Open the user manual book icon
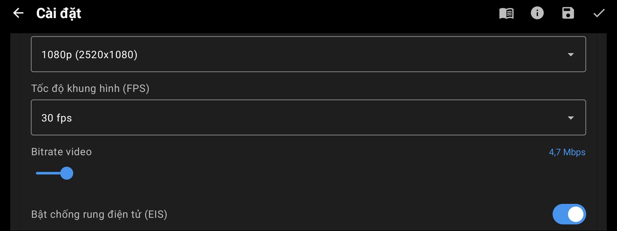 pos(506,13)
